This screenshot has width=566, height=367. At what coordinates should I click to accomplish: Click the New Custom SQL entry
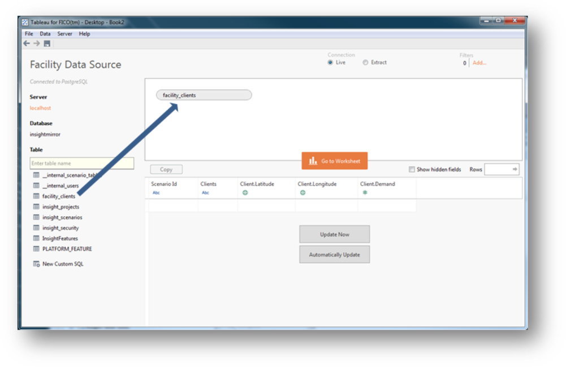(63, 264)
